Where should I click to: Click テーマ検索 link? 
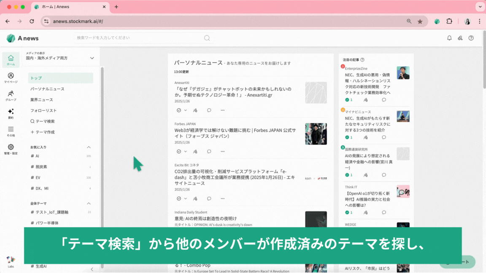point(43,121)
